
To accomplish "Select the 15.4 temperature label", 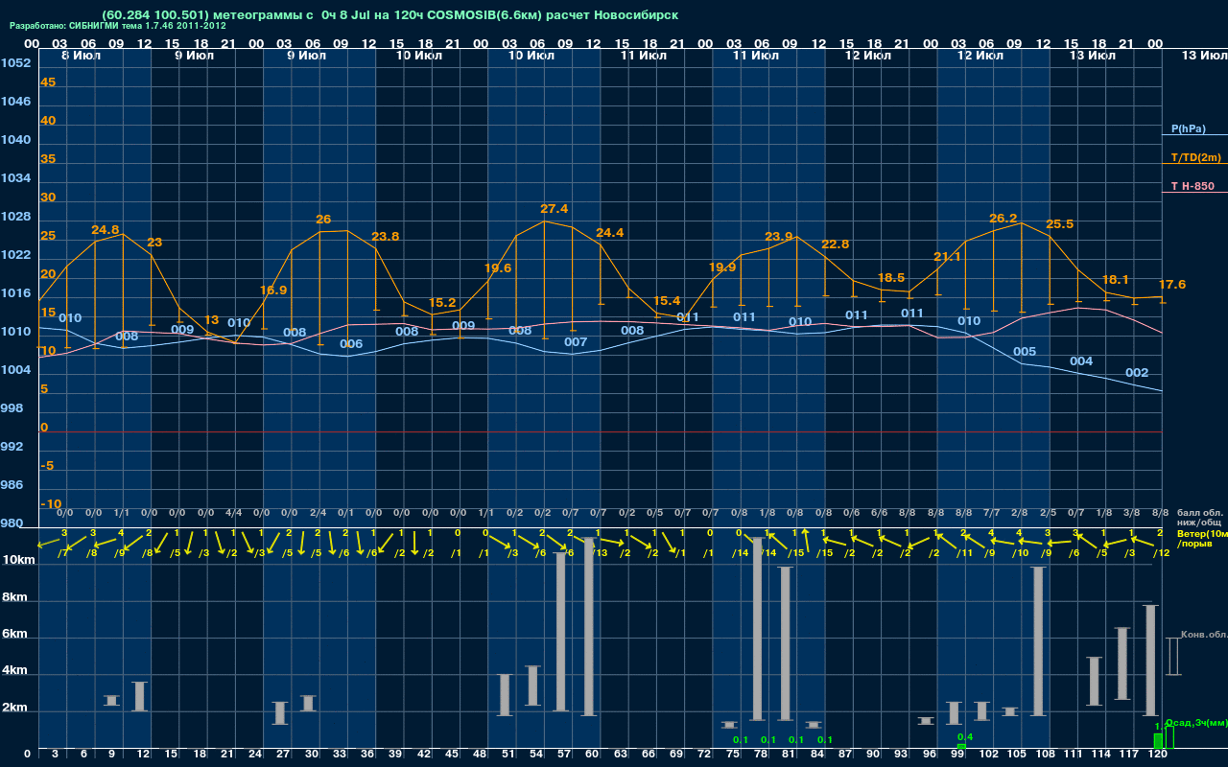I will click(666, 301).
